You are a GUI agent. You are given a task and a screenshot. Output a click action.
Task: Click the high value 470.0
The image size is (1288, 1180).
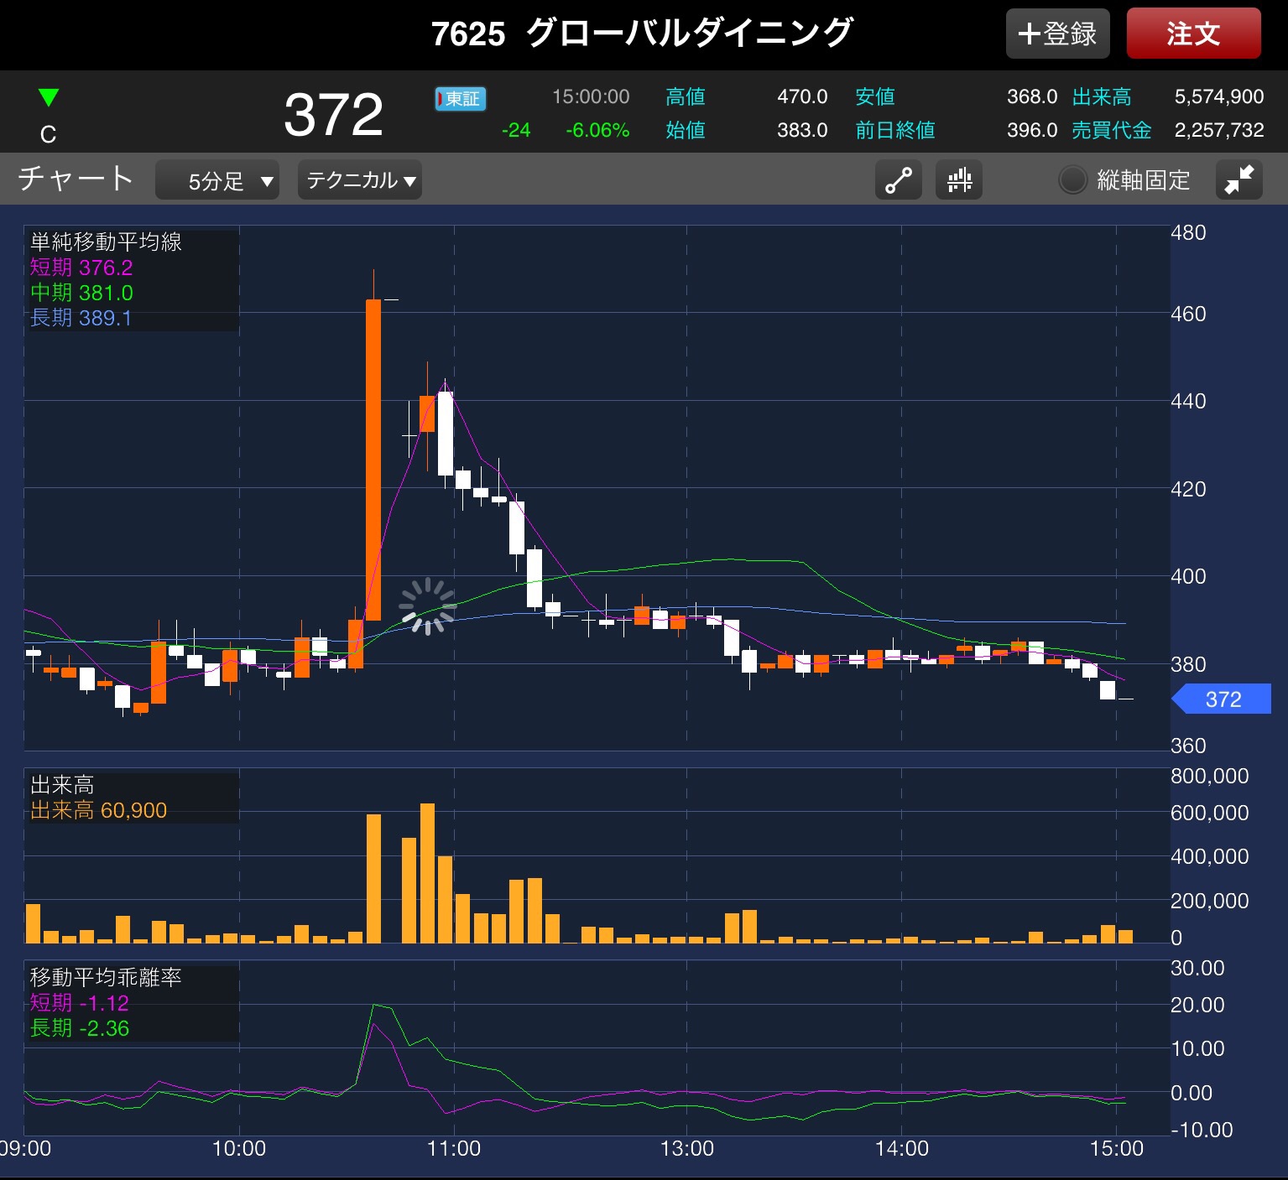(802, 97)
